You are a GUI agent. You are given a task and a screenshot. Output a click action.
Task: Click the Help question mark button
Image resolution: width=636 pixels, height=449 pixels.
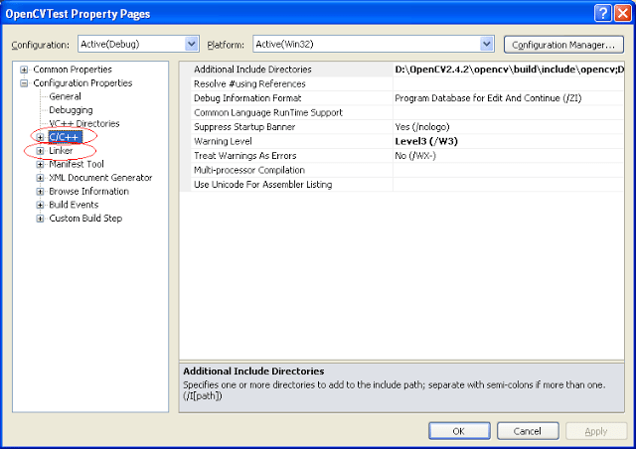(x=603, y=12)
